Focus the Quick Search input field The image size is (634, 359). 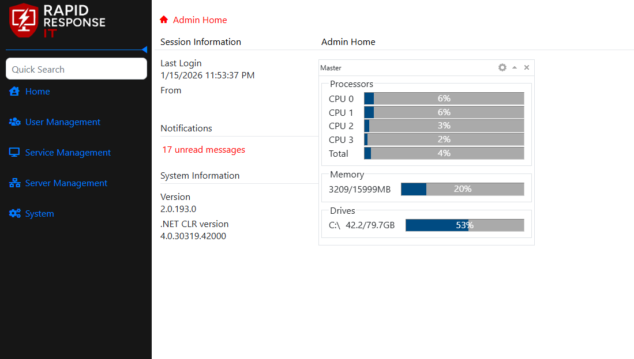[x=76, y=69]
